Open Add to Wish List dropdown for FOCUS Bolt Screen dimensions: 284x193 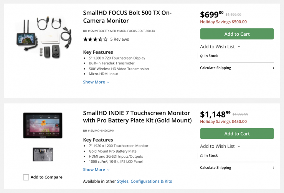pos(220,47)
